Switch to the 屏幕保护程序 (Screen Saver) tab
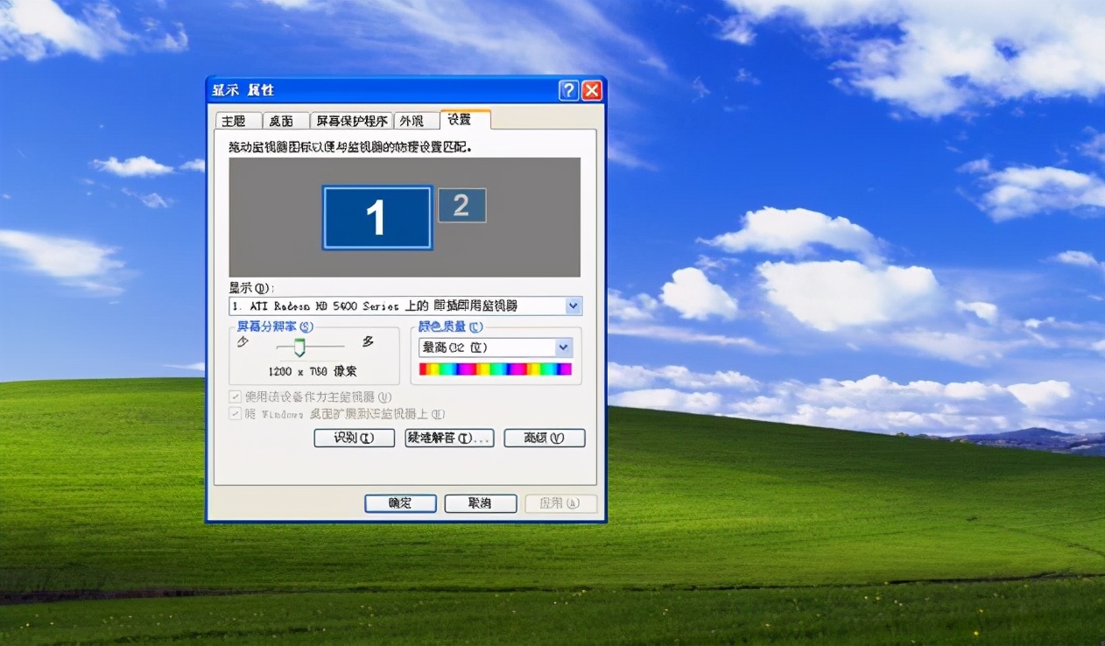This screenshot has width=1105, height=646. (350, 120)
